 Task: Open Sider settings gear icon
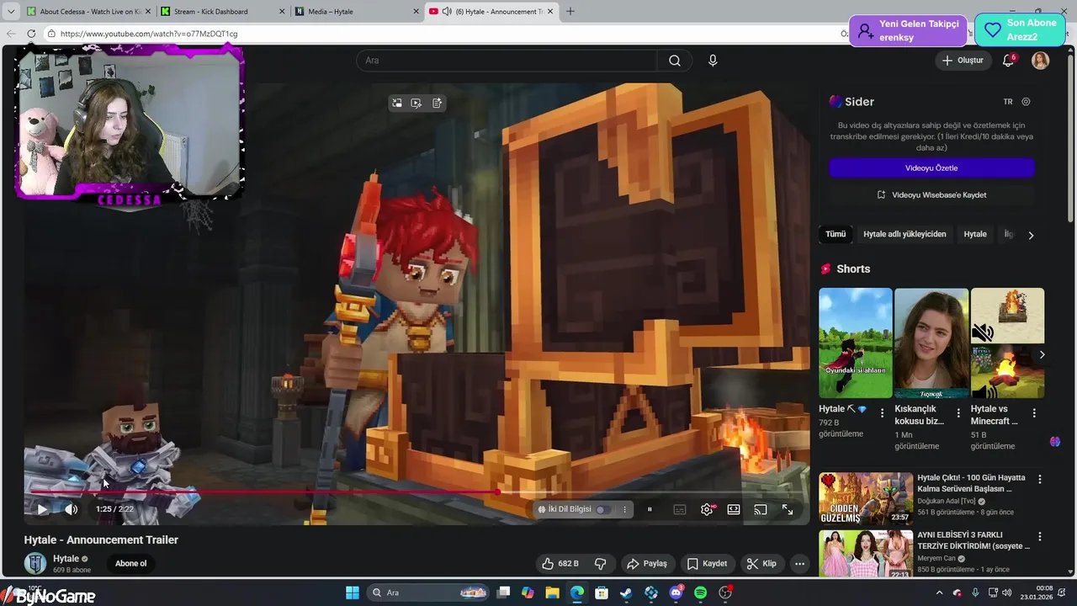(1026, 102)
